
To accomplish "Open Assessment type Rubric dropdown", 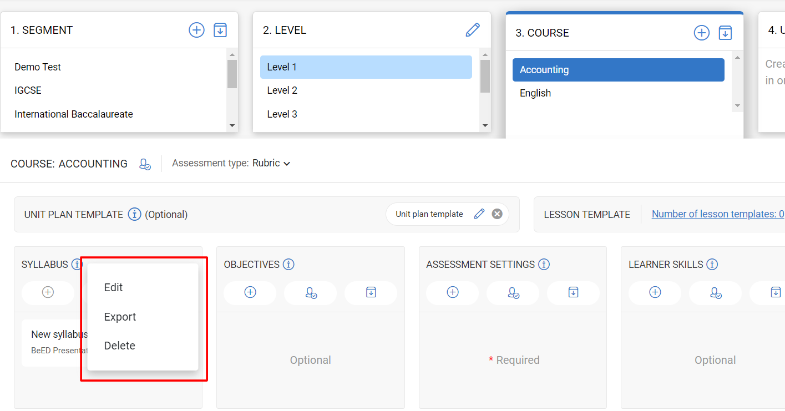I will 271,163.
